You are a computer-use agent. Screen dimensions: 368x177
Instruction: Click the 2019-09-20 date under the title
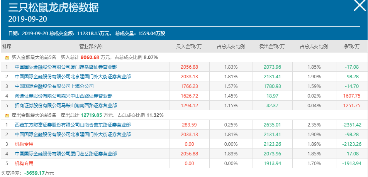pos(28,19)
